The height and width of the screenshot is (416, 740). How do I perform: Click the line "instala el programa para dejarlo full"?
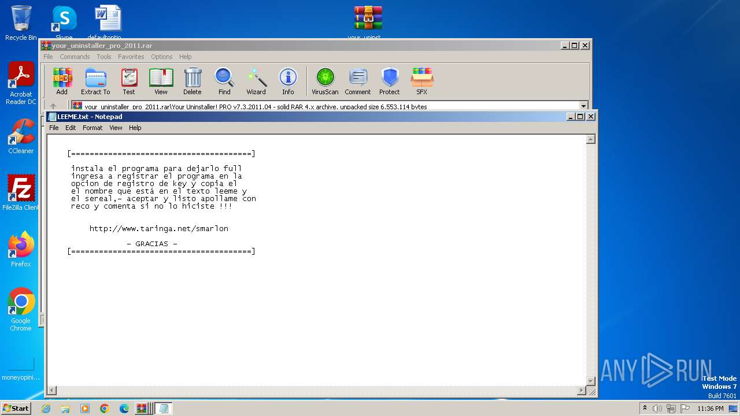click(x=156, y=169)
